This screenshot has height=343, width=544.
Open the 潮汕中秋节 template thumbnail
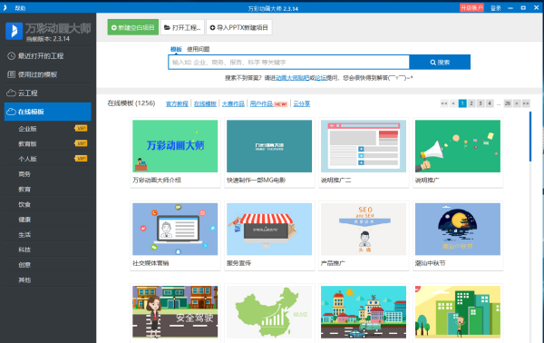click(x=458, y=230)
